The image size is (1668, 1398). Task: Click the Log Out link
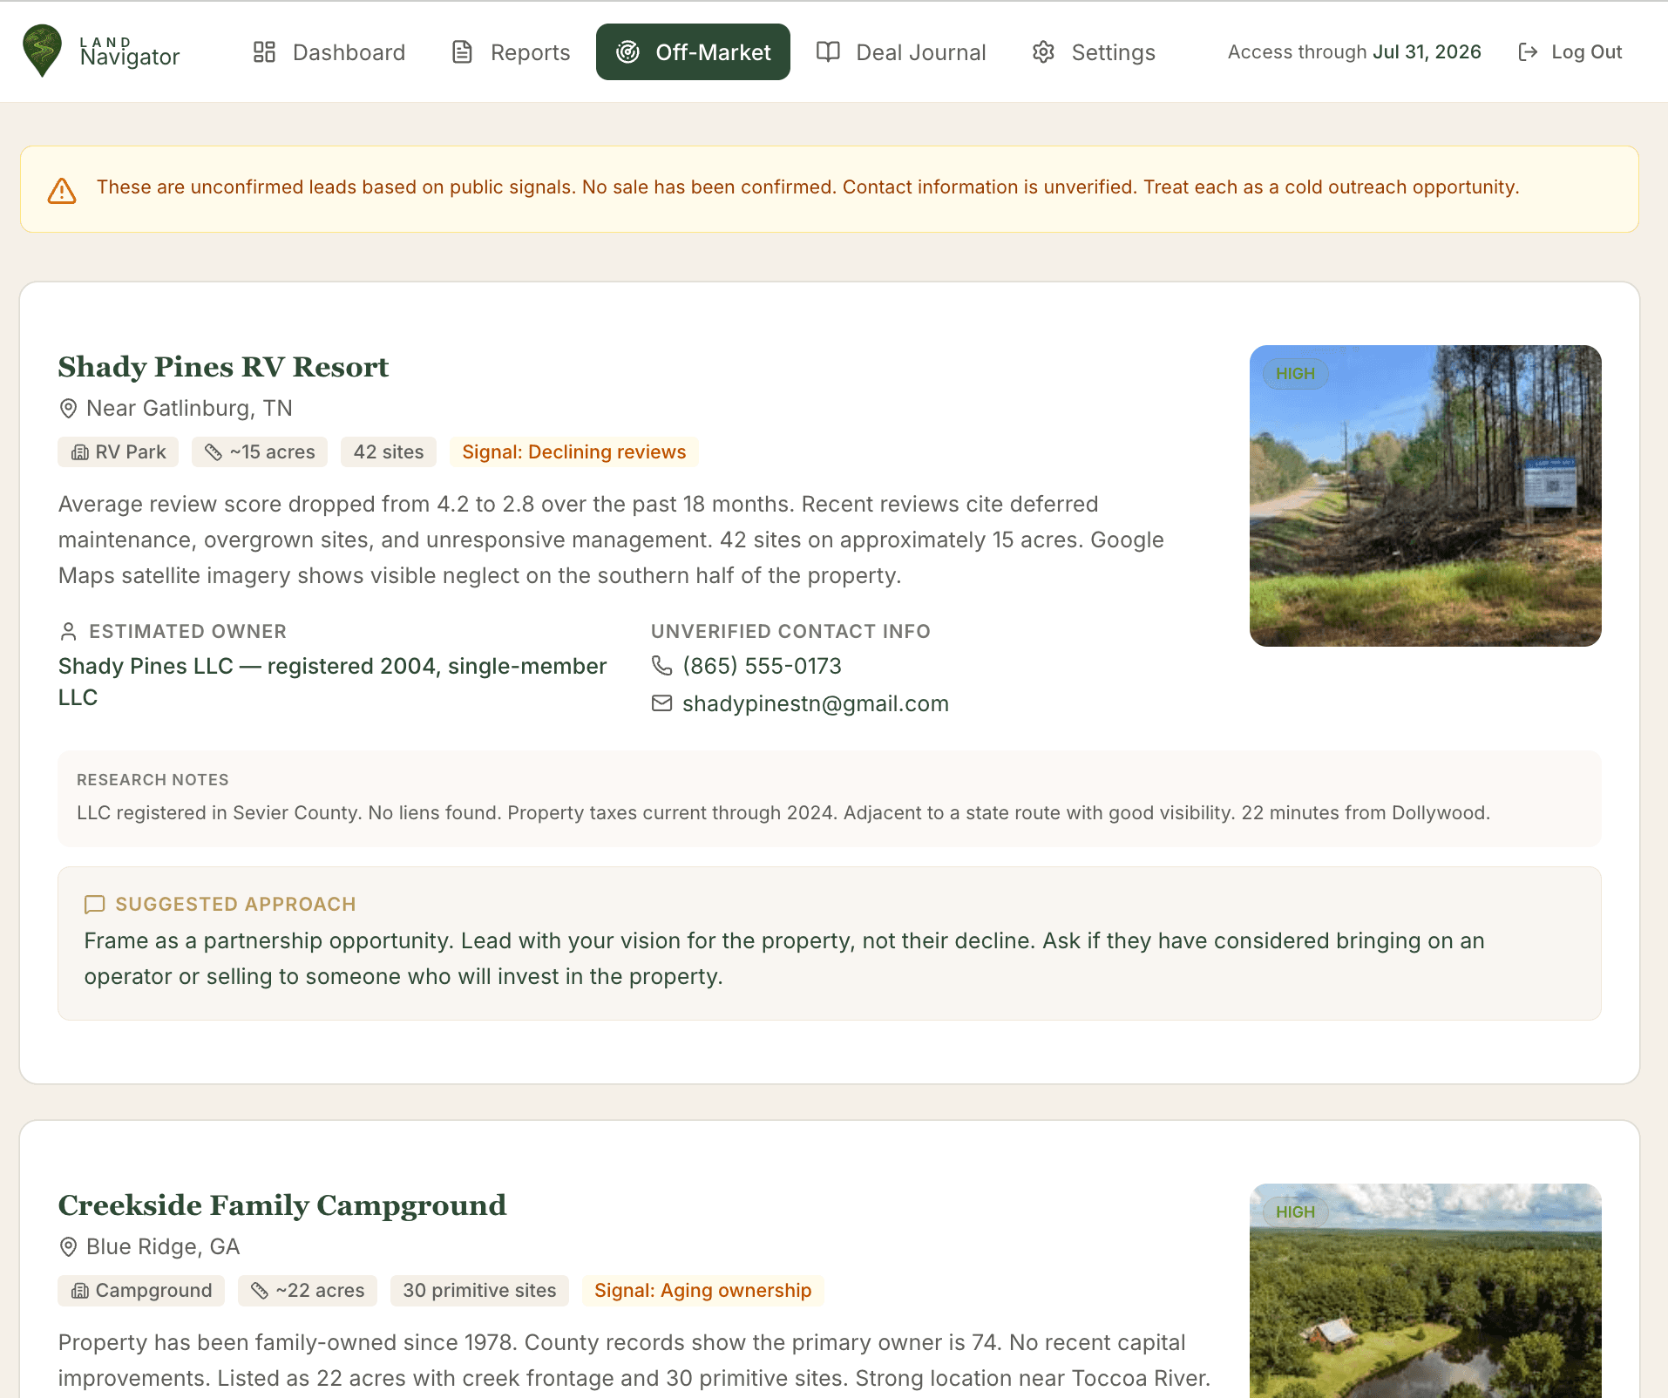[1570, 52]
